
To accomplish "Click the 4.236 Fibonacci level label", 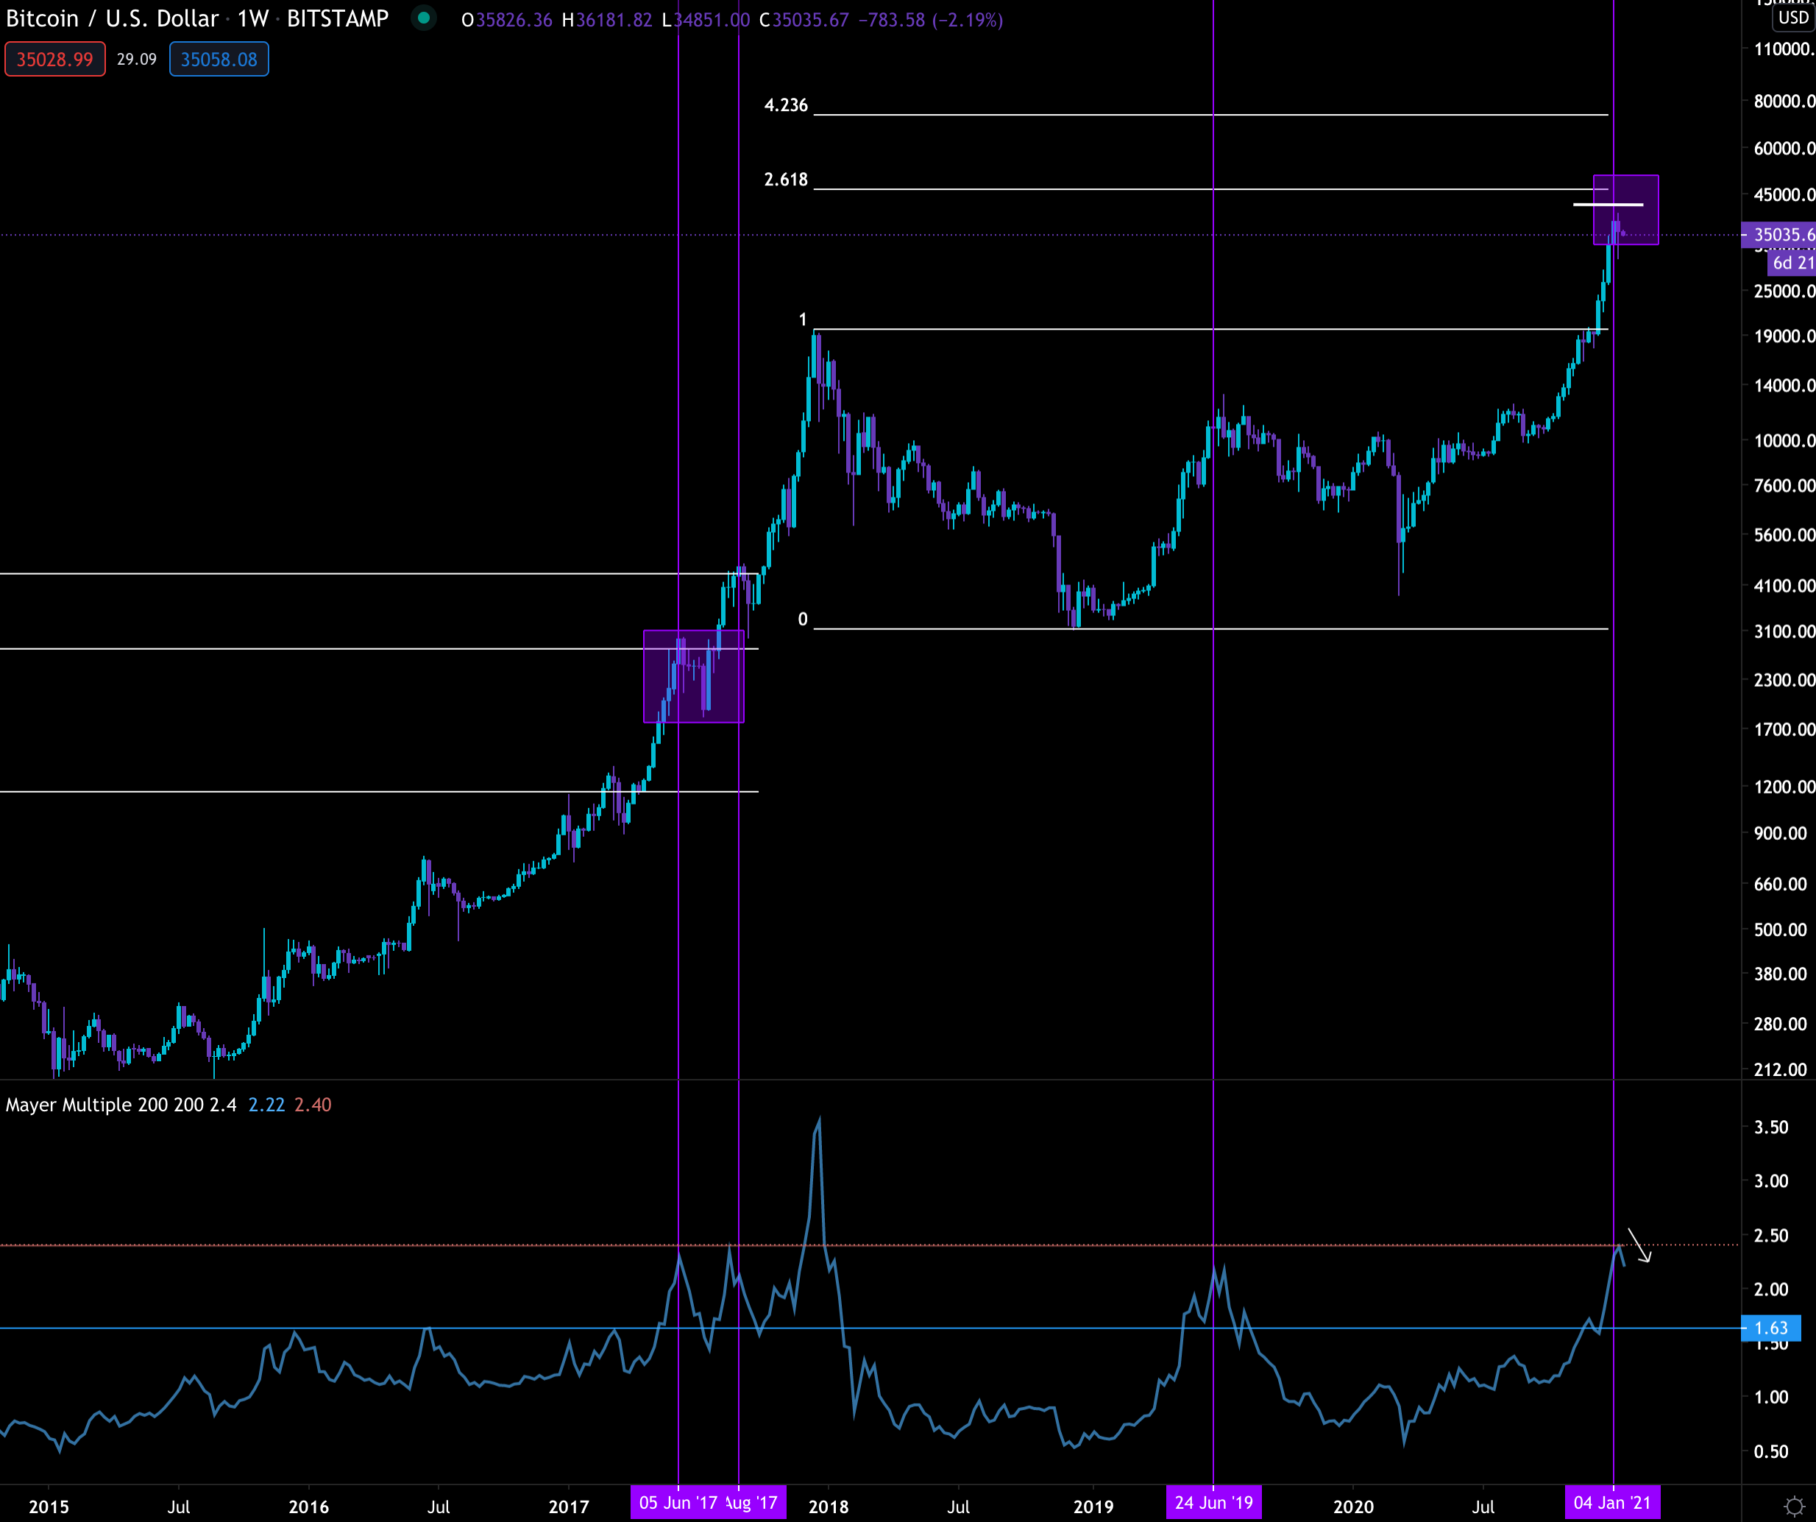I will (x=785, y=105).
